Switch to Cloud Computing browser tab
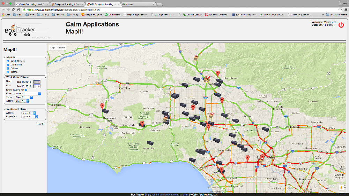This screenshot has width=349, height=196. tap(32, 4)
